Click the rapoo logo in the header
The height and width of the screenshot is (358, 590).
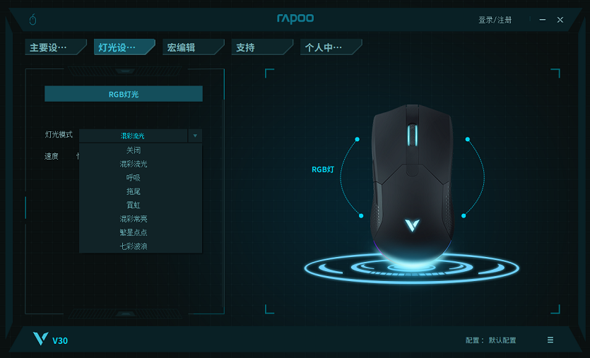[295, 18]
